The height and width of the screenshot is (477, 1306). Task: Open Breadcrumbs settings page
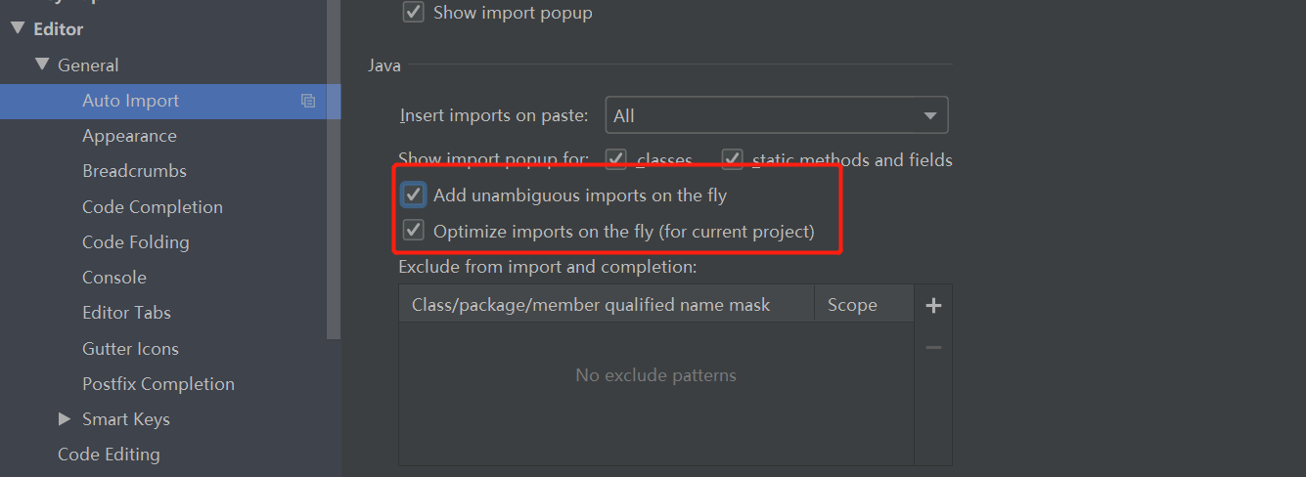click(134, 171)
